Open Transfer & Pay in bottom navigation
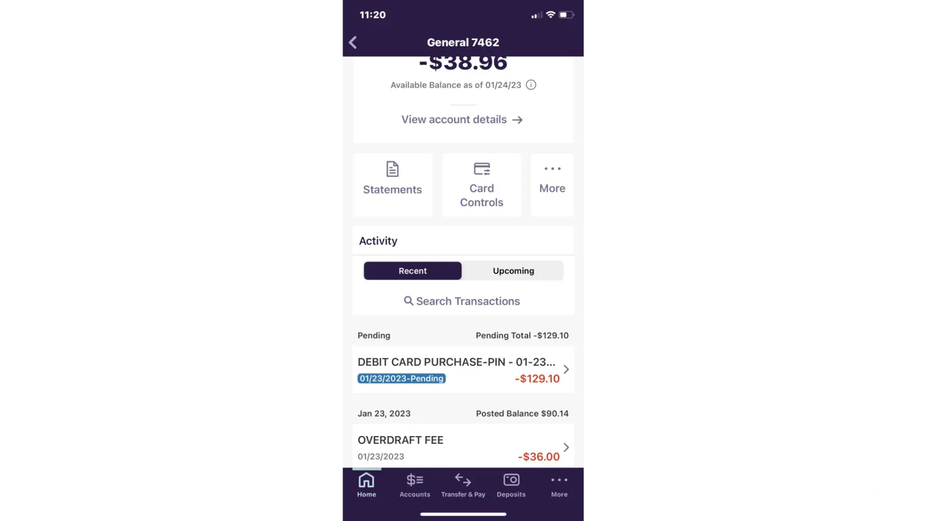This screenshot has width=927, height=521. coord(463,485)
